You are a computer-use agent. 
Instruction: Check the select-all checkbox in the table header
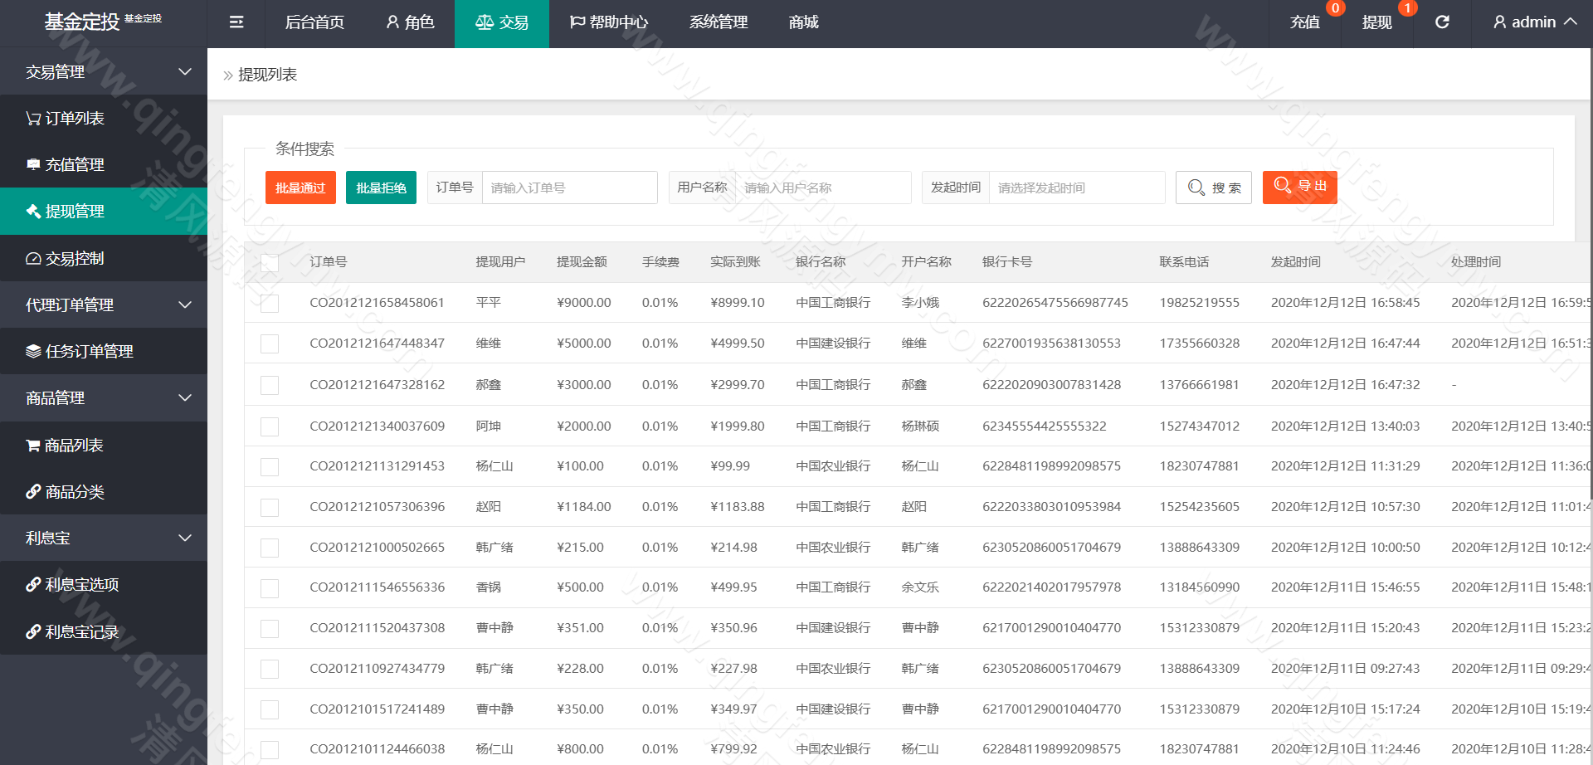(269, 262)
